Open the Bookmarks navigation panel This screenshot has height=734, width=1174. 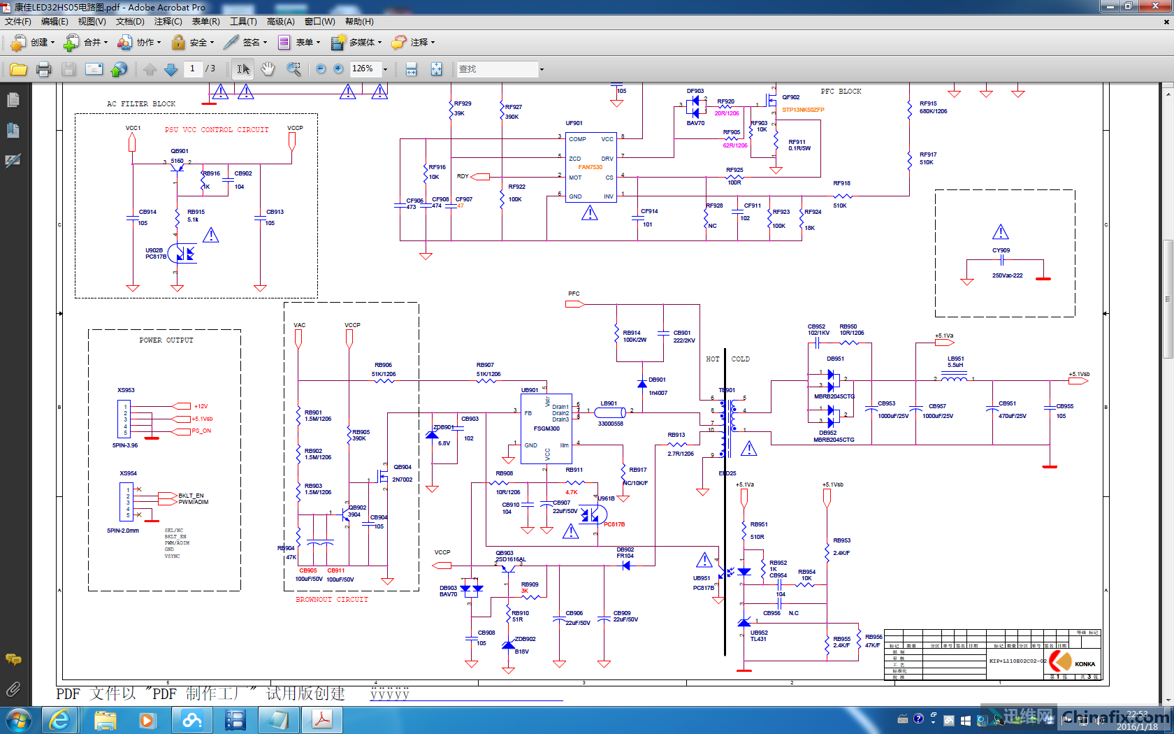coord(13,131)
